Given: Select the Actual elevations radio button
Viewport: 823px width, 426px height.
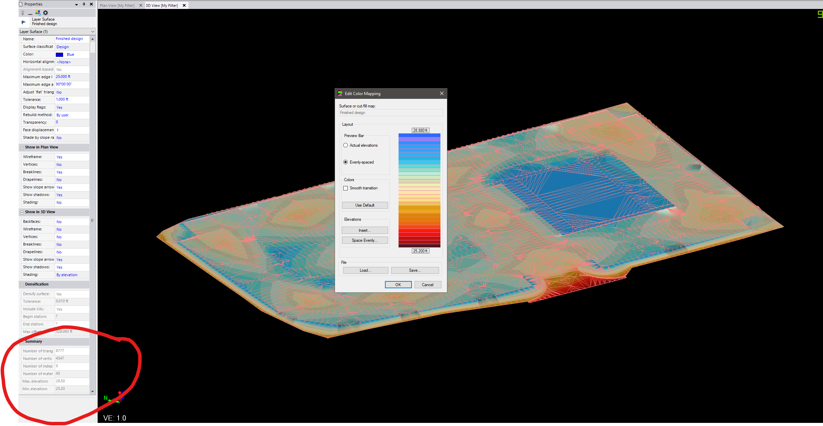Looking at the screenshot, I should coord(345,145).
